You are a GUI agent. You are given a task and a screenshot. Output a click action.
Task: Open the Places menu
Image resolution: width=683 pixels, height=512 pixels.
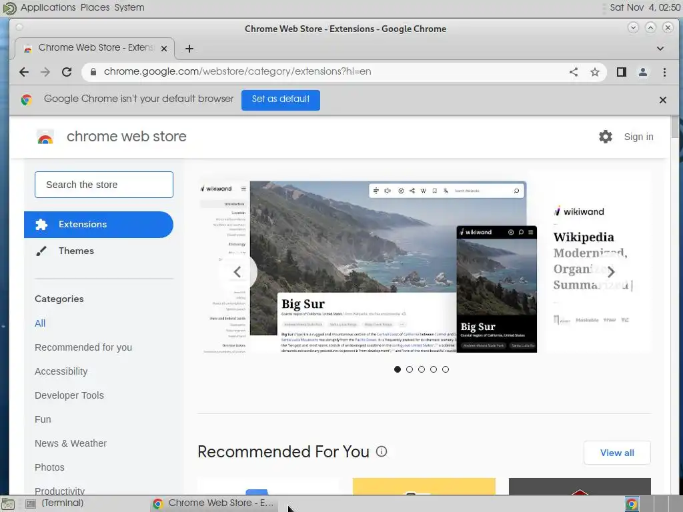[95, 7]
